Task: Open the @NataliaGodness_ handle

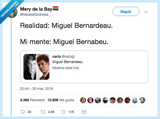Action: [35, 15]
